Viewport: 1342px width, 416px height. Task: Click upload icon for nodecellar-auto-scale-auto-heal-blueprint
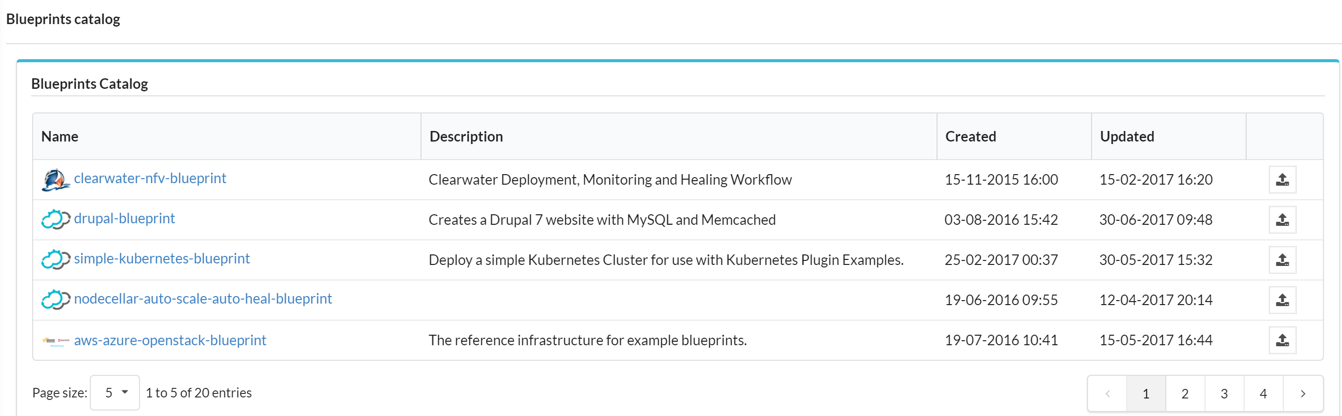[x=1282, y=300]
